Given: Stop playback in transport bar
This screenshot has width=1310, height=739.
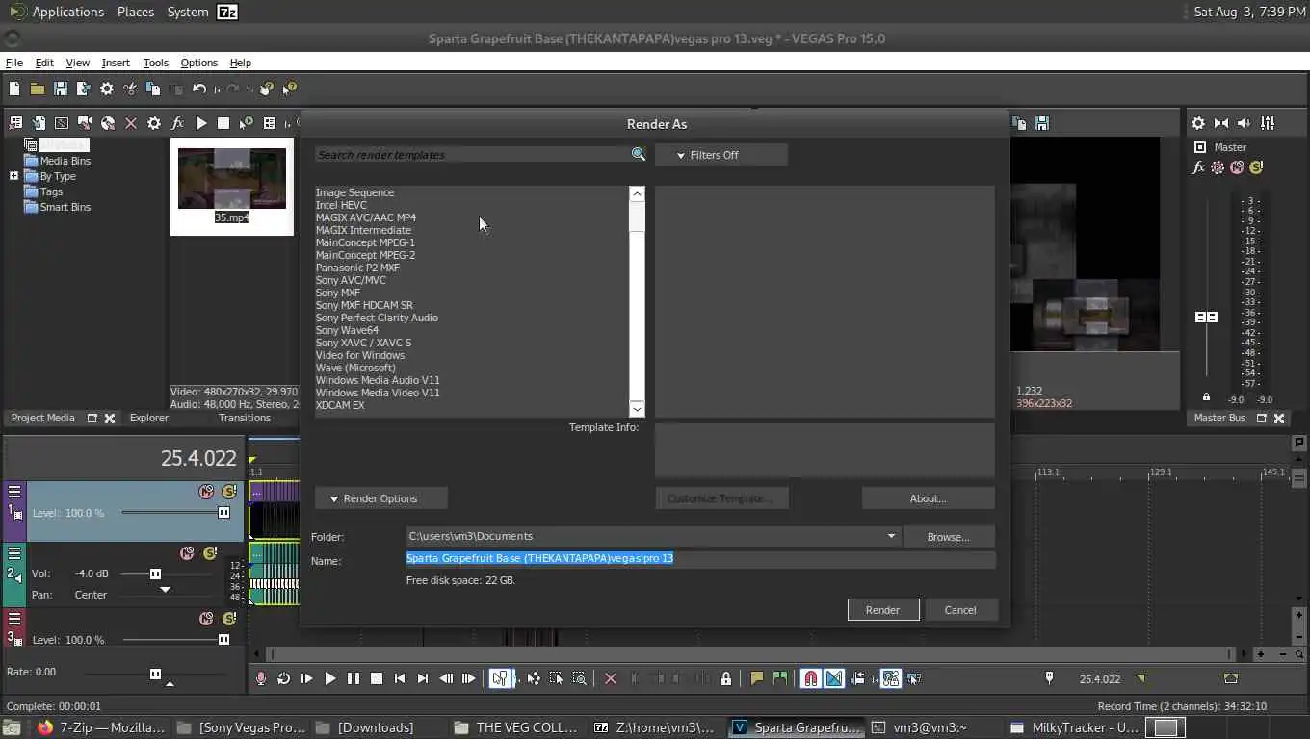Looking at the screenshot, I should click(x=377, y=678).
